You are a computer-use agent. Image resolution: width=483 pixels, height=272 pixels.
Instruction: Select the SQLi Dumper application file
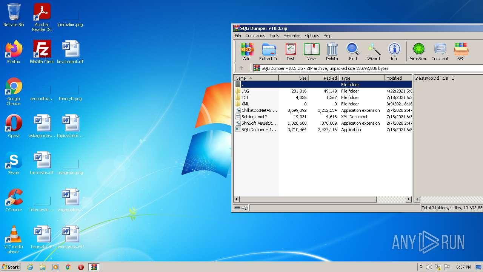click(323, 130)
